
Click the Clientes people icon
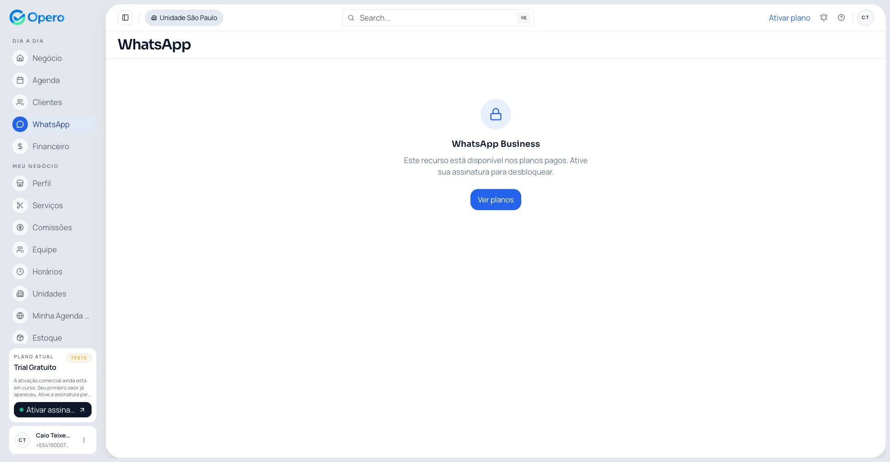20,102
